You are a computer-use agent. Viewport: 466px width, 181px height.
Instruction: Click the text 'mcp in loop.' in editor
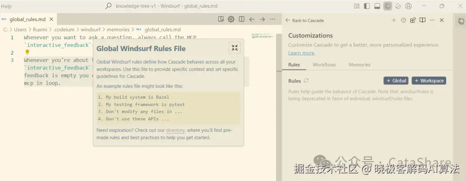42,83
